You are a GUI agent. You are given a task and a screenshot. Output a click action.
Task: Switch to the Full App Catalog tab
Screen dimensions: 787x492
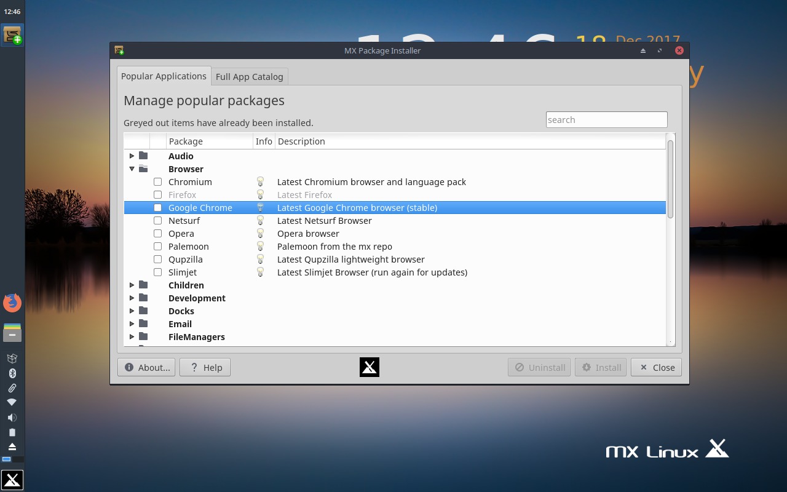[x=249, y=76]
